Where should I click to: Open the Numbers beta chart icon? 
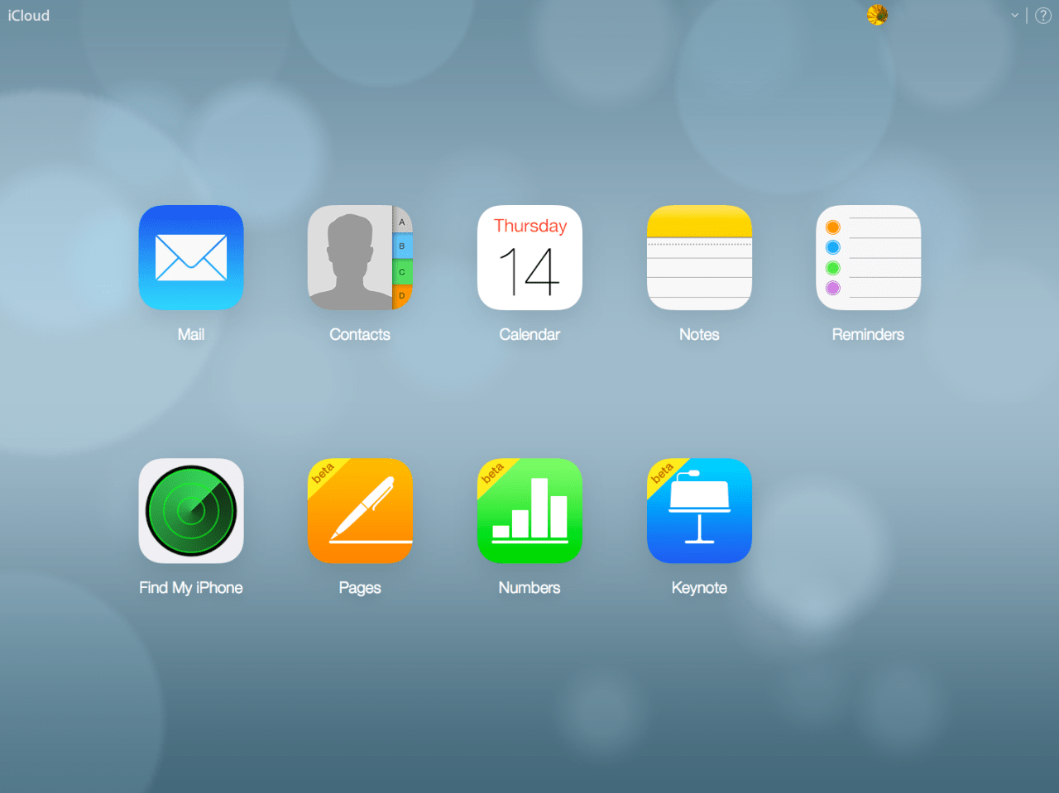click(x=529, y=511)
